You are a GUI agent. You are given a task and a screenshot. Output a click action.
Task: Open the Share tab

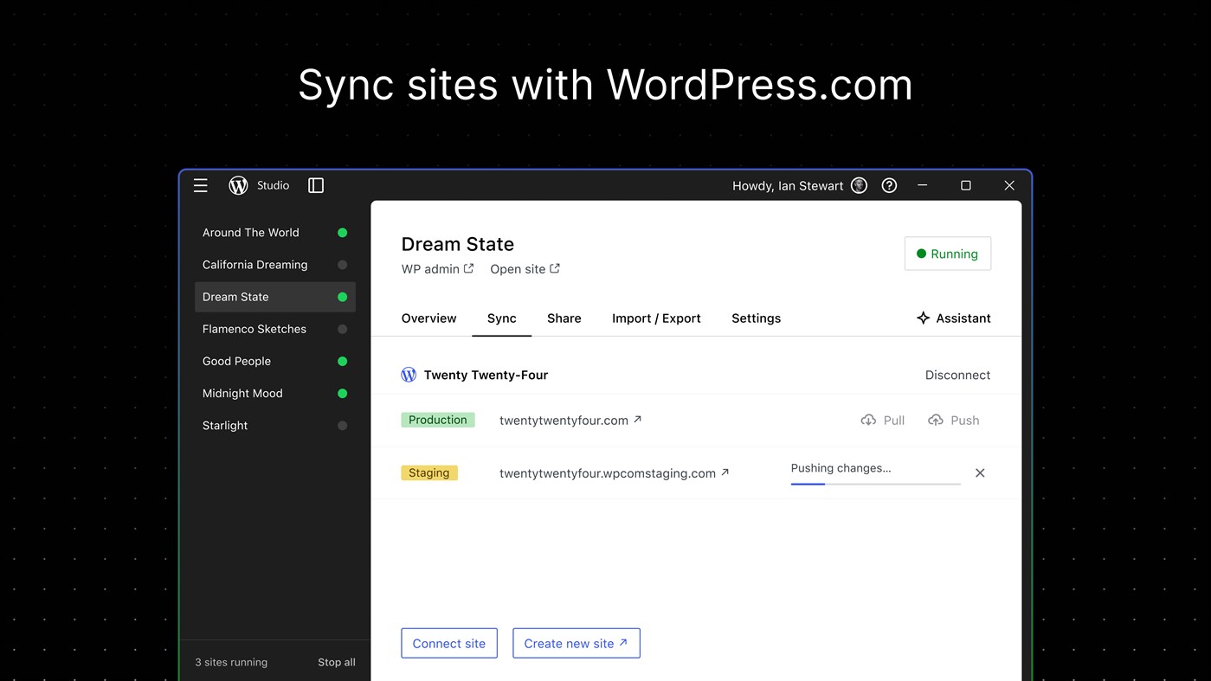coord(564,318)
